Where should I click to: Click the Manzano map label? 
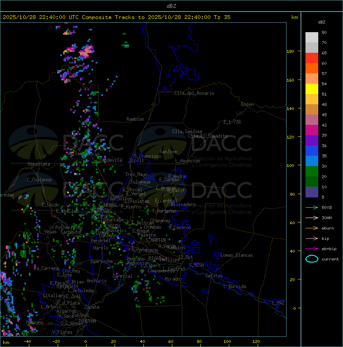(x=35, y=322)
